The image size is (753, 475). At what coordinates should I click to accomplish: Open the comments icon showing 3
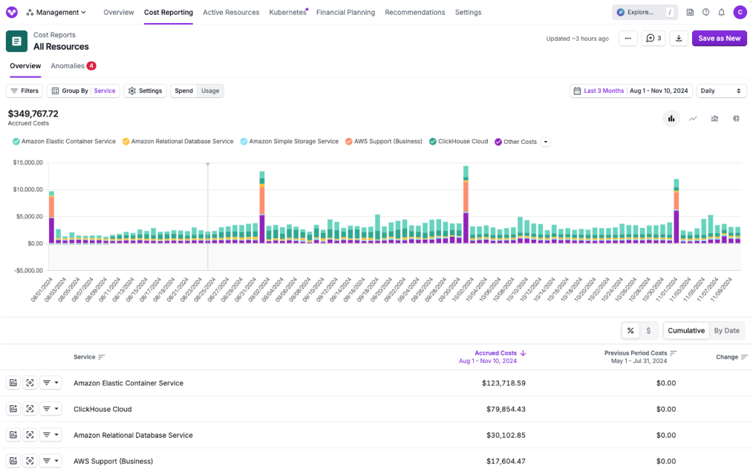[653, 39]
